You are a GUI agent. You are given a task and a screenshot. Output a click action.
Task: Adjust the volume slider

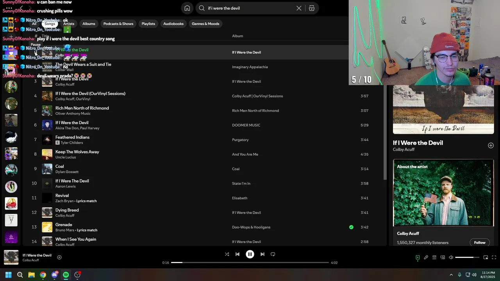pyautogui.click(x=467, y=257)
